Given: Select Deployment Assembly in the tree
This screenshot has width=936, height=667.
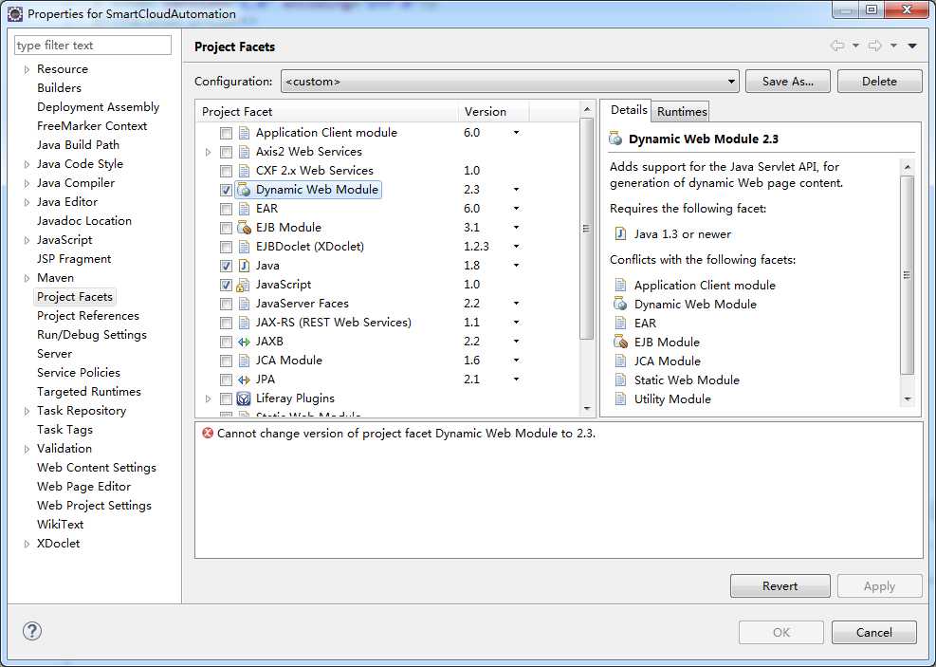Looking at the screenshot, I should [x=98, y=107].
